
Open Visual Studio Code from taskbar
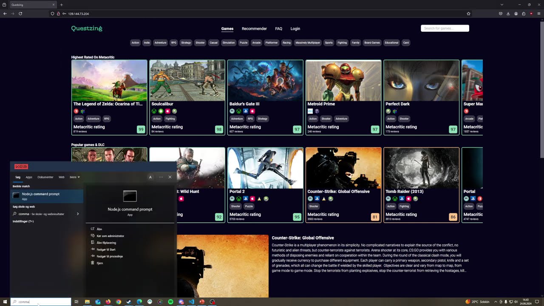coord(191,302)
